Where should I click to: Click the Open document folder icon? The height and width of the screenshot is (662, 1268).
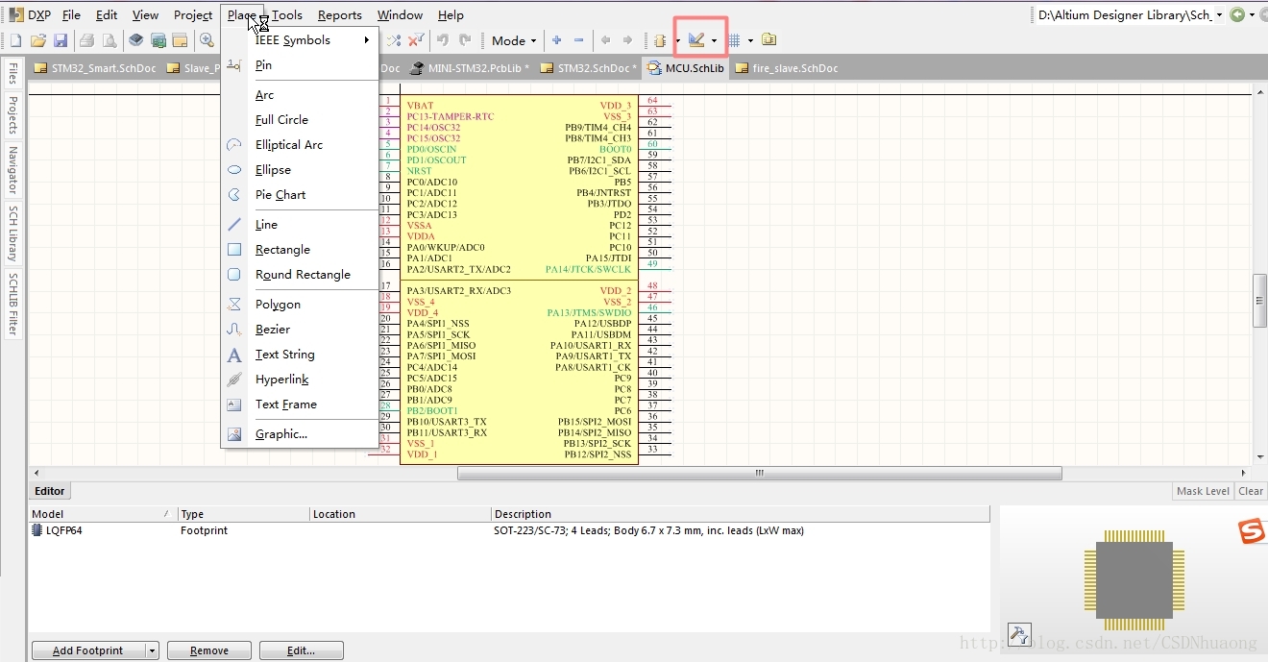point(38,40)
